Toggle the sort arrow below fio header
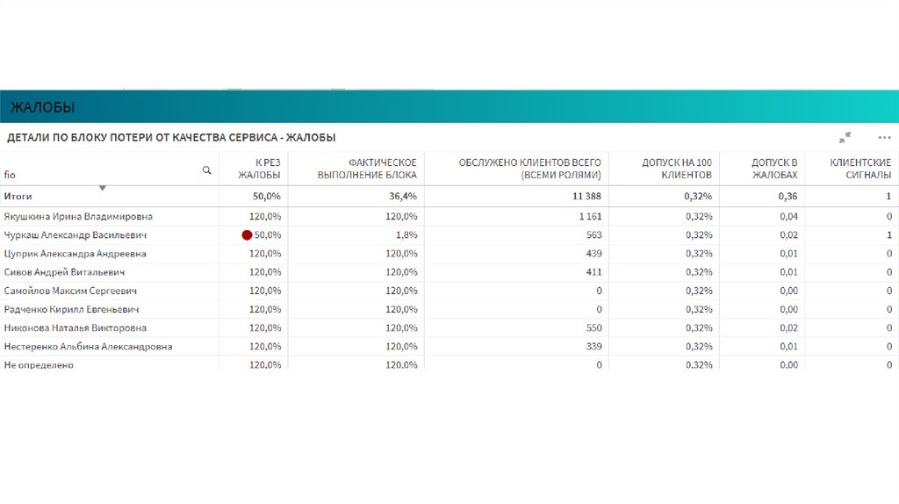 tap(103, 188)
